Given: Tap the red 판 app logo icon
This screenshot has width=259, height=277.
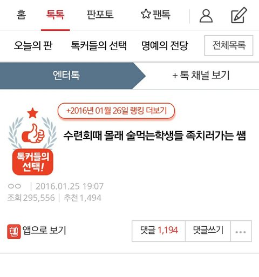Looking at the screenshot, I should [14, 232].
